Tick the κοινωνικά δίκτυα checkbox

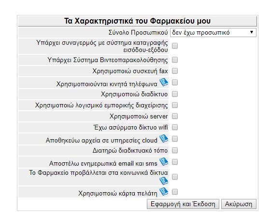point(175,177)
